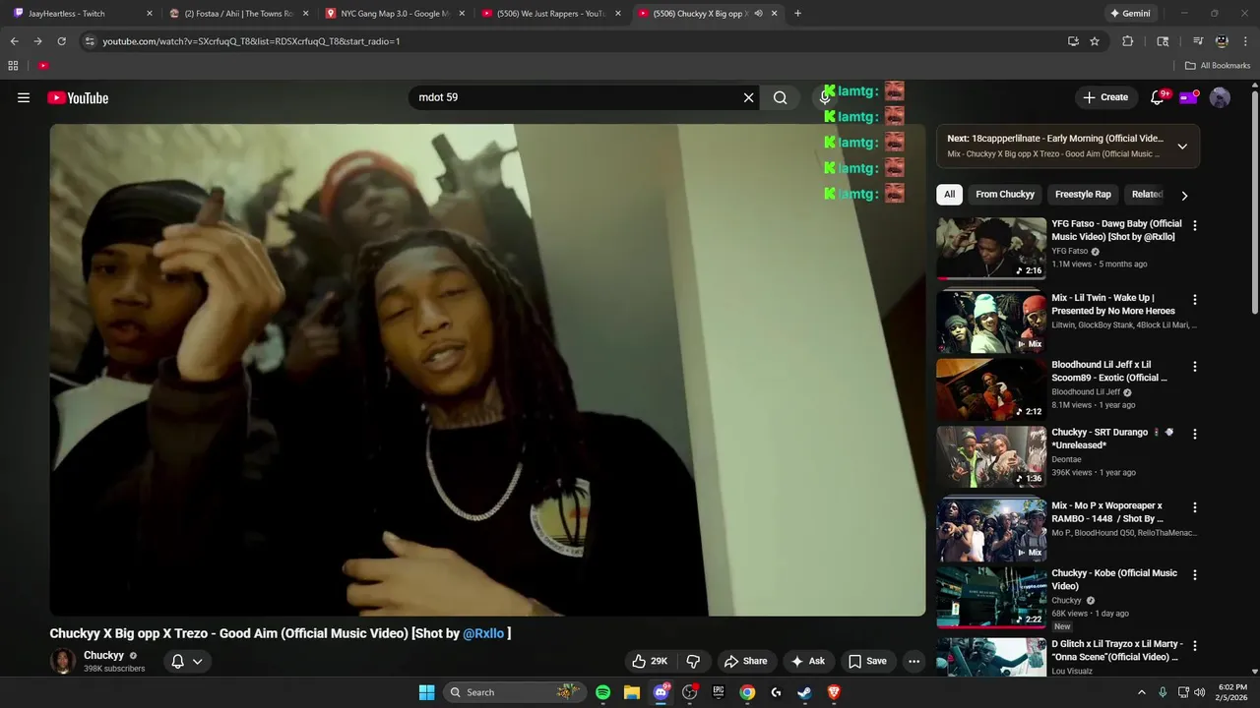Screen dimensions: 1260x708
Task: Start voice search with the microphone
Action: tap(825, 97)
